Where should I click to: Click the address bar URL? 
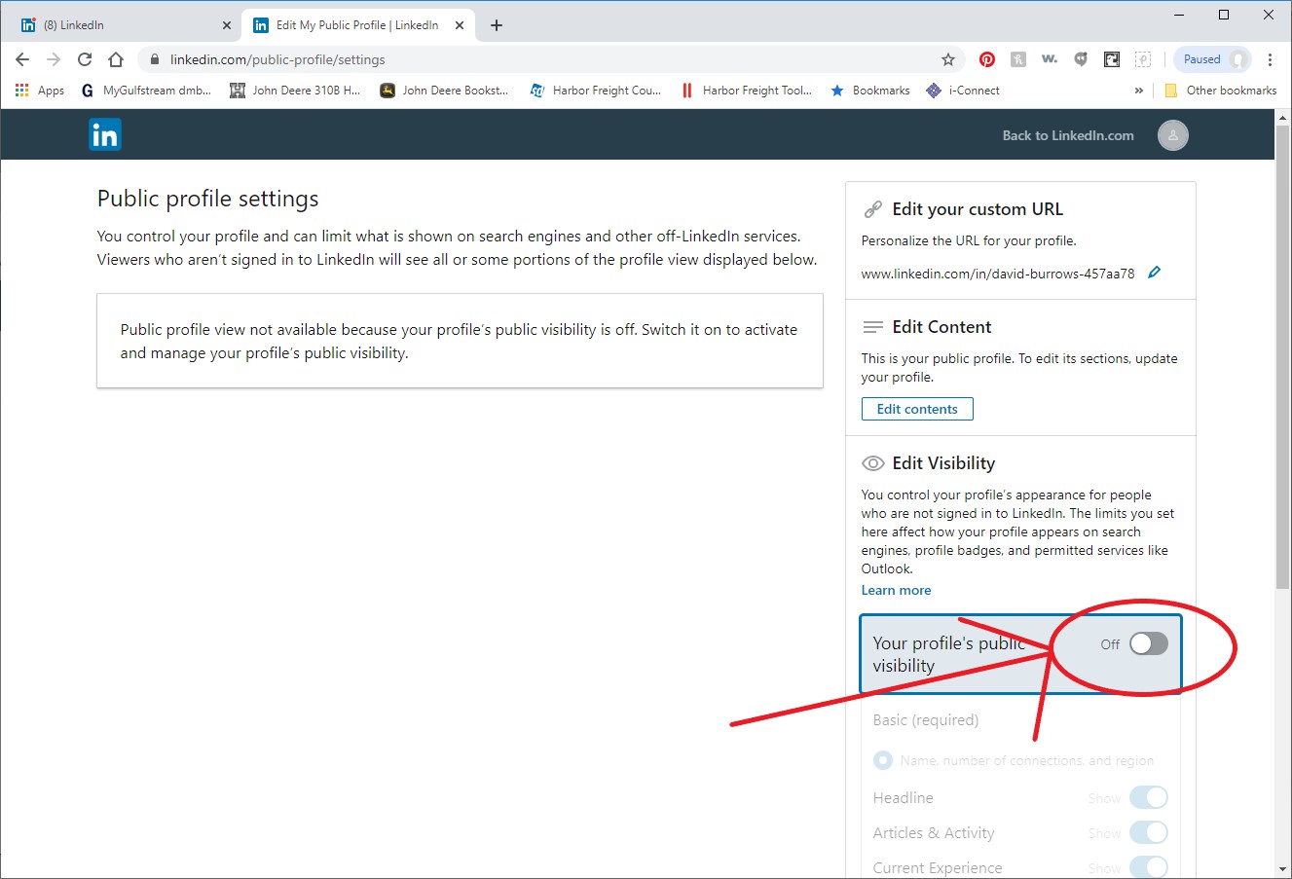277,59
